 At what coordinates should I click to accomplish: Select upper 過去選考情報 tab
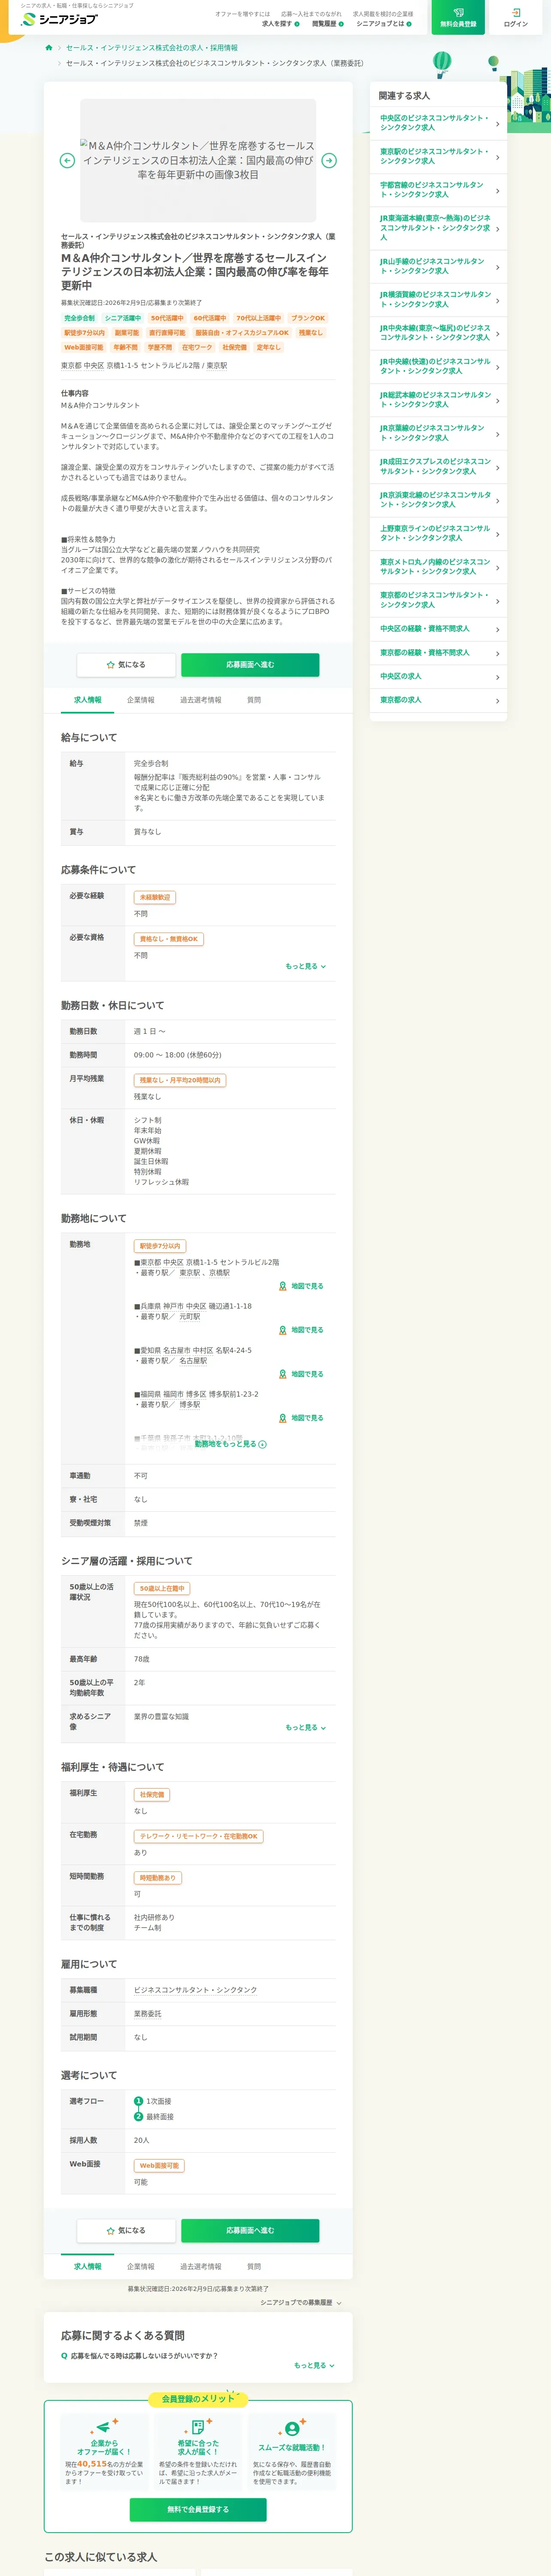tap(201, 700)
